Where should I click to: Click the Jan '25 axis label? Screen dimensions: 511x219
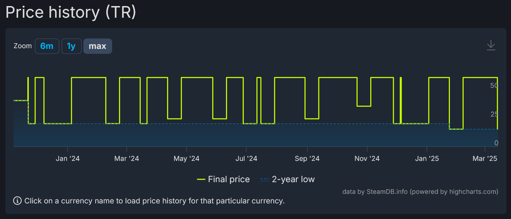click(x=426, y=158)
